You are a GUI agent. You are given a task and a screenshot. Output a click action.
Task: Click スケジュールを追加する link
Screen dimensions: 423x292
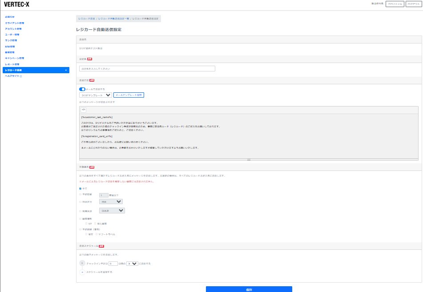tap(99, 272)
